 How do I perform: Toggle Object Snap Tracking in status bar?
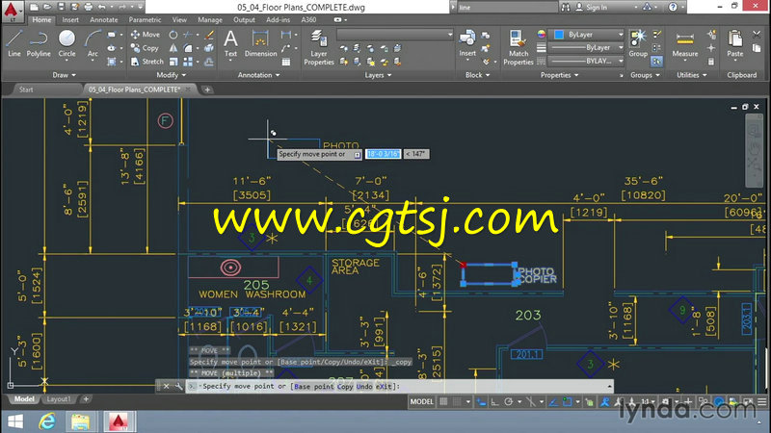coord(553,402)
